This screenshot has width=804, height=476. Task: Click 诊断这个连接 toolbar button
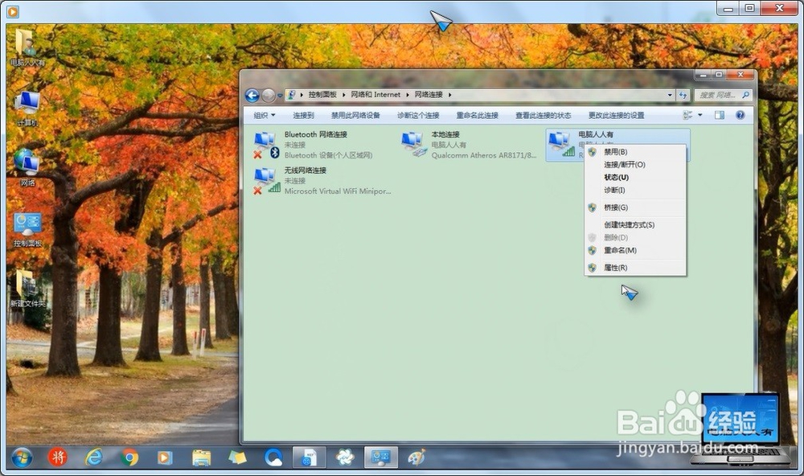418,116
